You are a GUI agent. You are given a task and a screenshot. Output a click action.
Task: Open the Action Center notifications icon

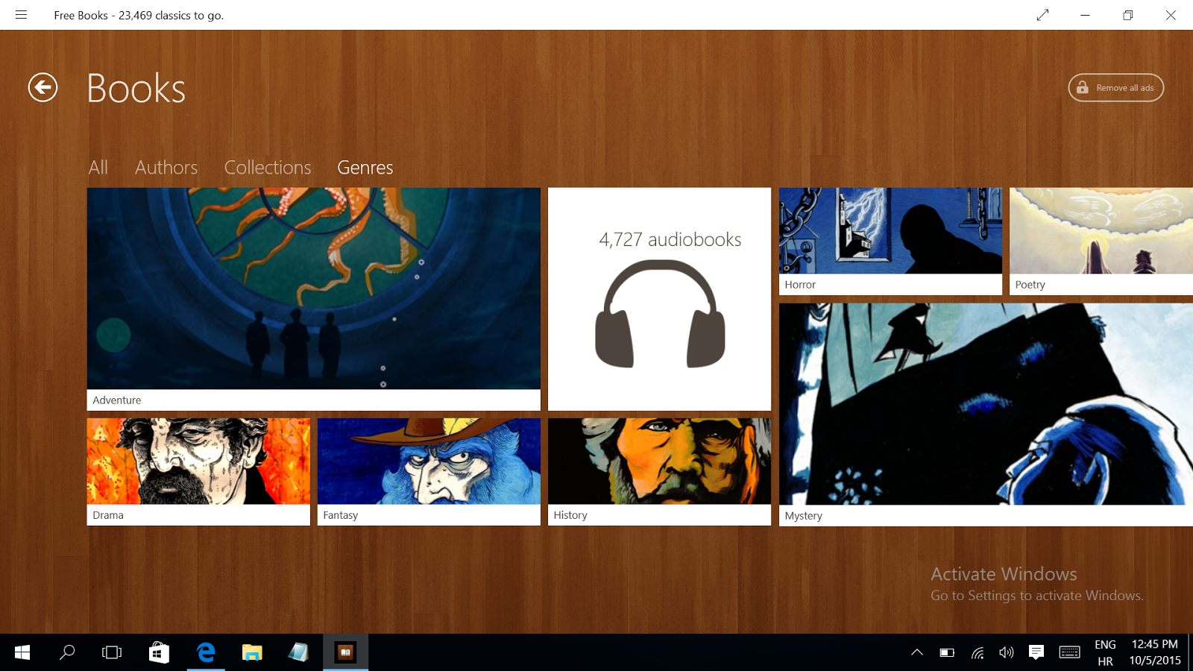point(1036,652)
